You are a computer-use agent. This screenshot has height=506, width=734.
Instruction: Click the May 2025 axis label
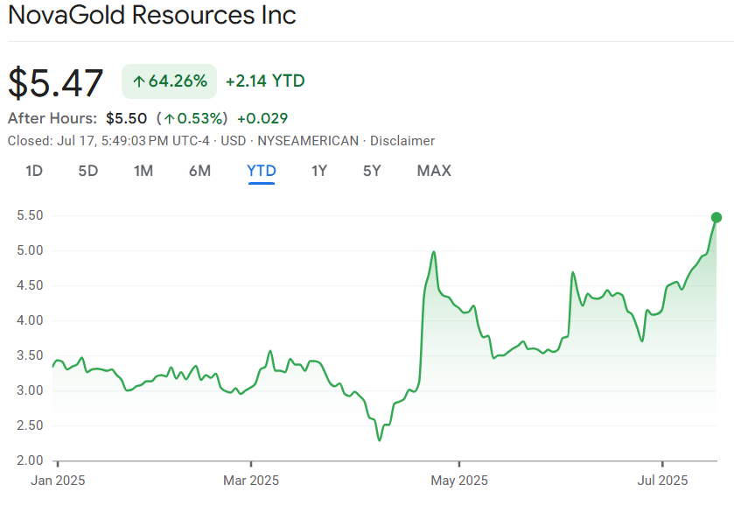459,481
